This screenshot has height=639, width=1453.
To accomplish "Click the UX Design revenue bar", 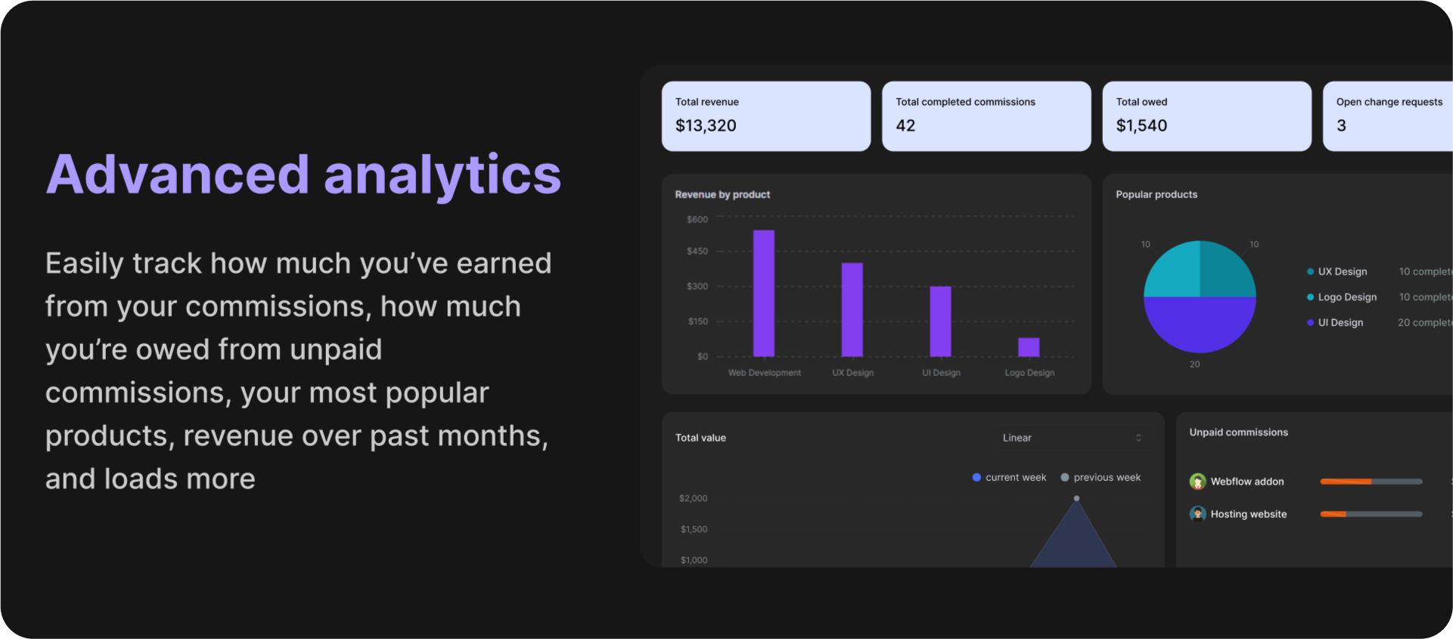I will click(x=852, y=310).
